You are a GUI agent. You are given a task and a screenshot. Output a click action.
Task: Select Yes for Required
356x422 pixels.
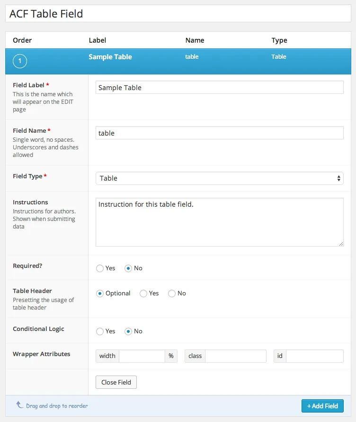click(x=100, y=268)
